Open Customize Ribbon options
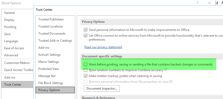This screenshot has width=223, height=99. (17, 63)
